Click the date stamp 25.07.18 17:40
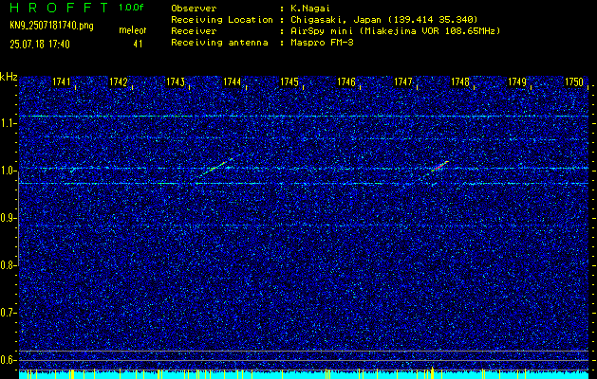This screenshot has width=597, height=379. coord(40,45)
